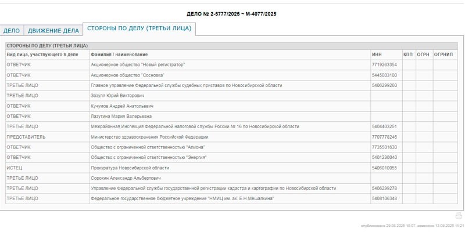Screen dimensions: 465x232
Task: Select Акционерное общество "Новый регистратор"
Action: coord(138,65)
